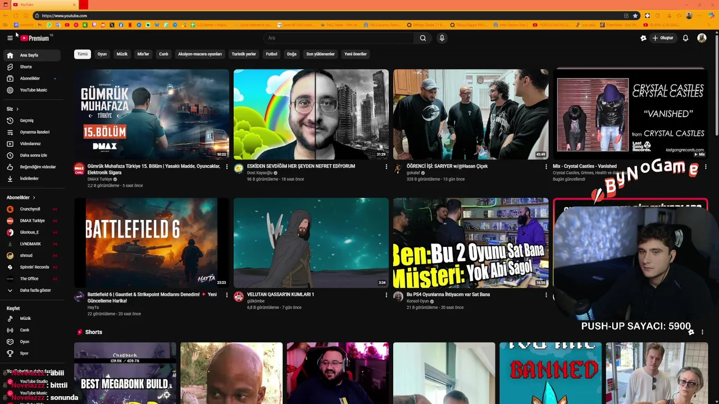Image resolution: width=719 pixels, height=404 pixels.
Task: Open the DMAX Türkiye subscription
Action: click(32, 221)
